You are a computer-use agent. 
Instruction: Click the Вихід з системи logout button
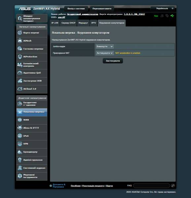coord(76,9)
